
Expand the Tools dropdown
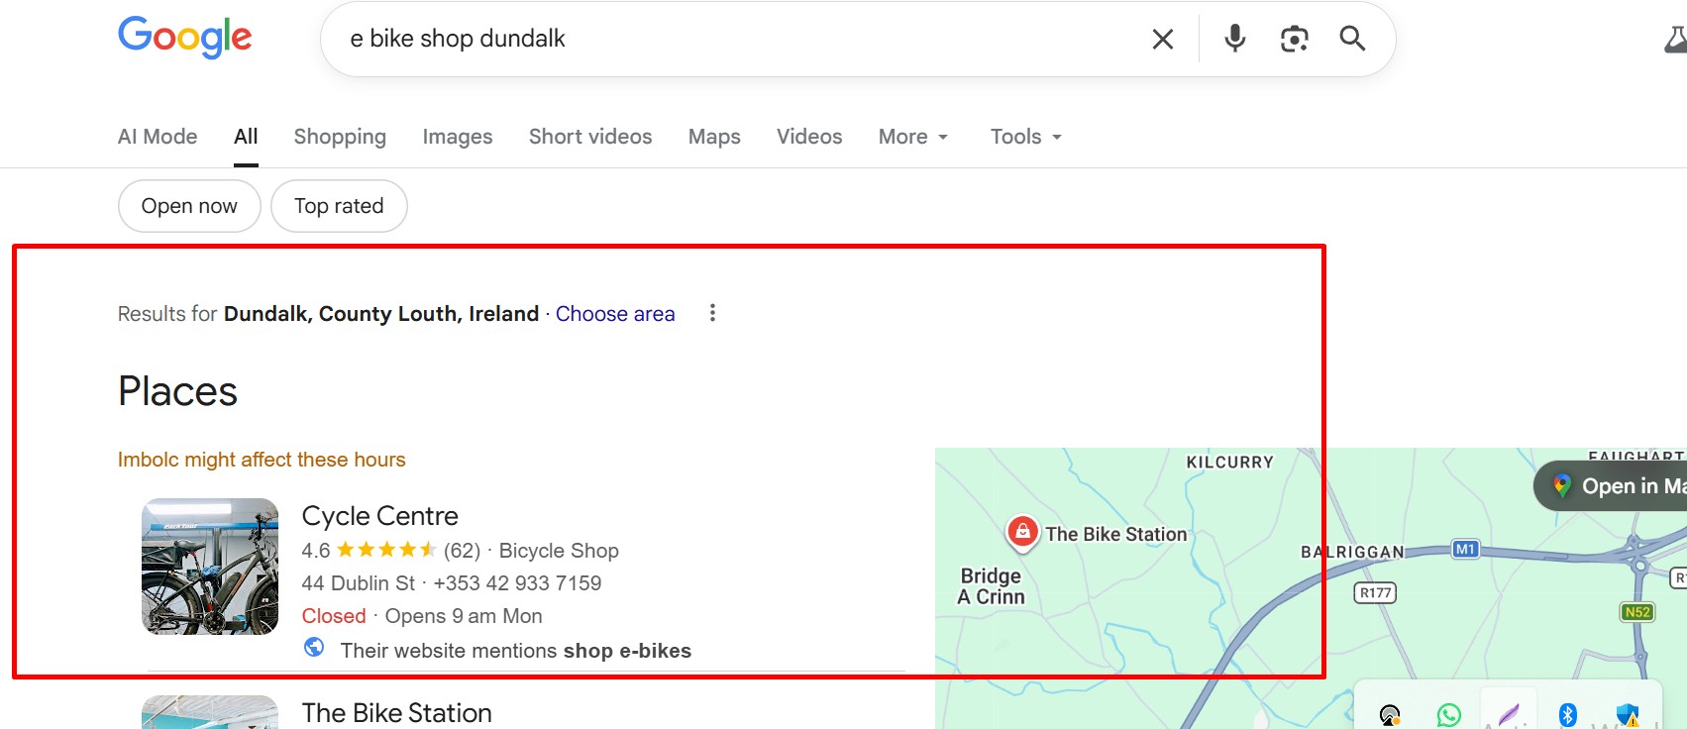tap(1025, 137)
